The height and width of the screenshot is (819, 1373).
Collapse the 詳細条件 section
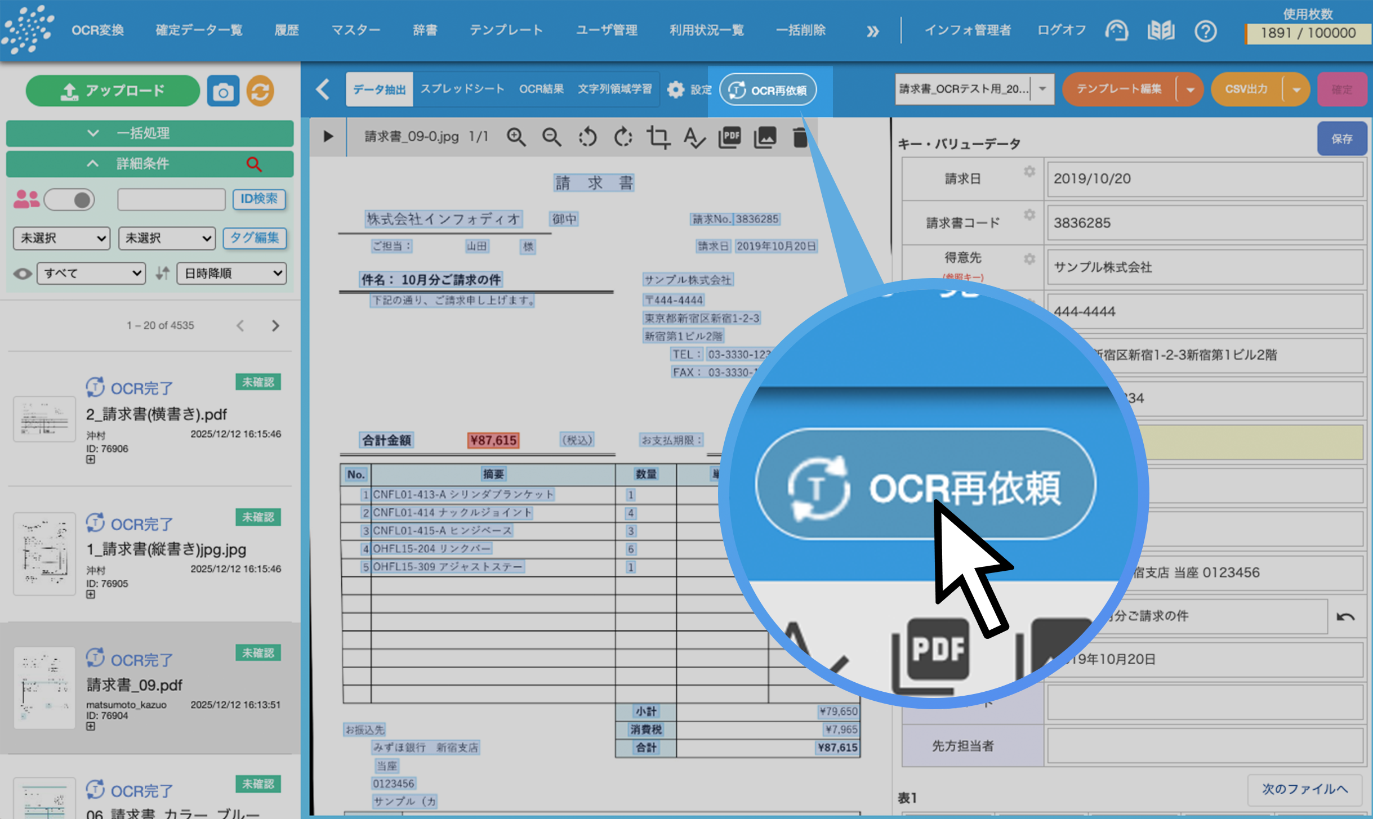[x=93, y=164]
